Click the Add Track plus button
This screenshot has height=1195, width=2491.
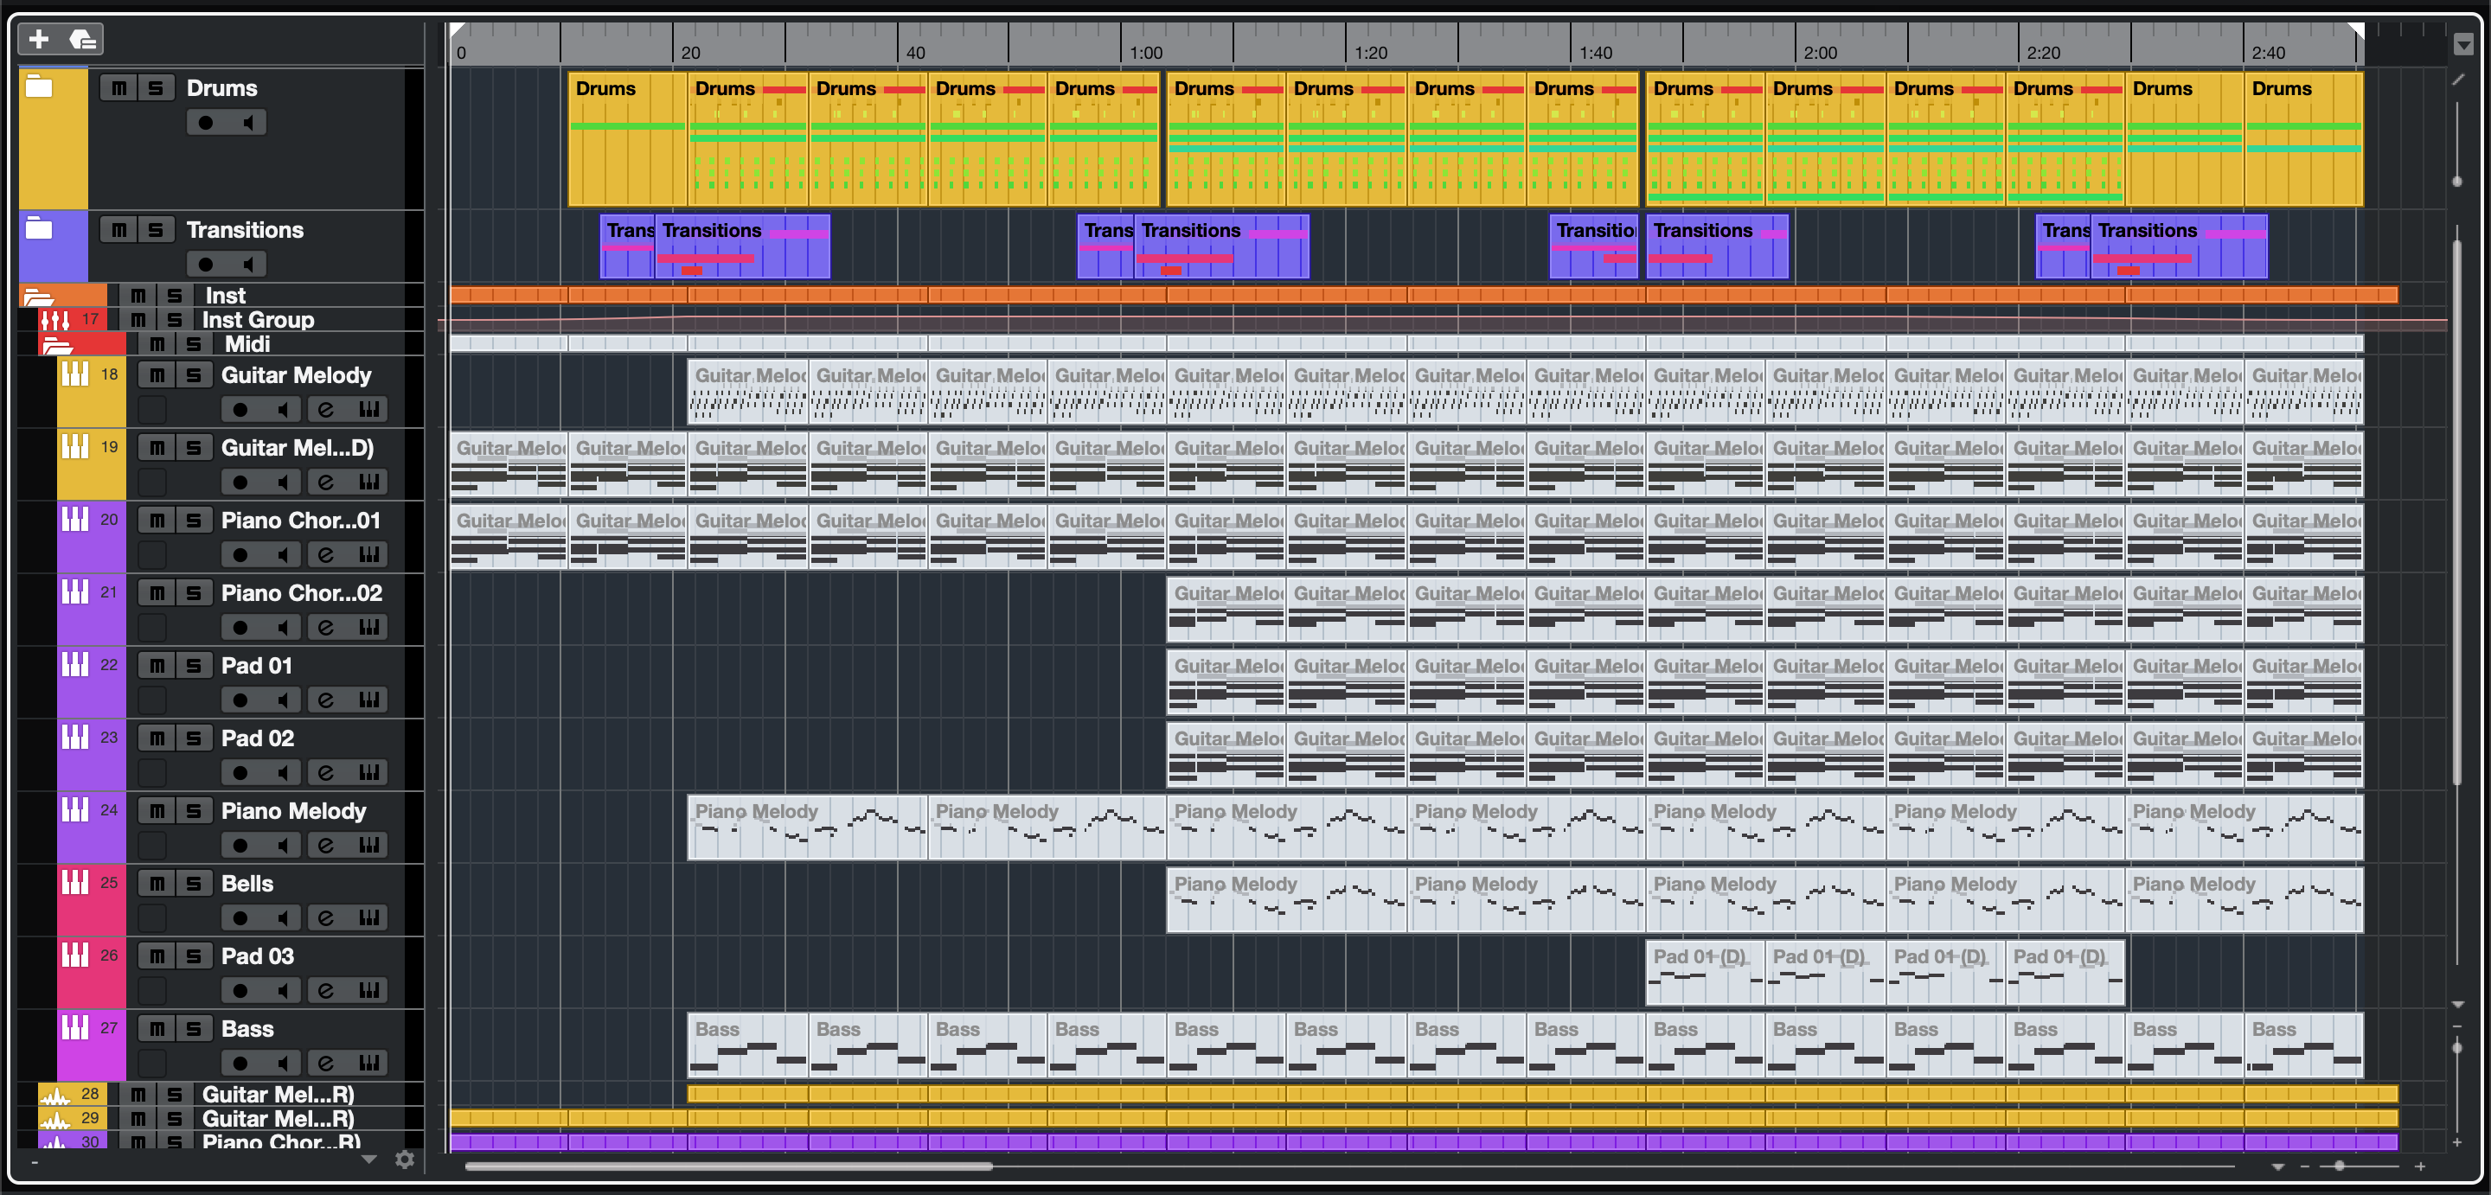(39, 39)
